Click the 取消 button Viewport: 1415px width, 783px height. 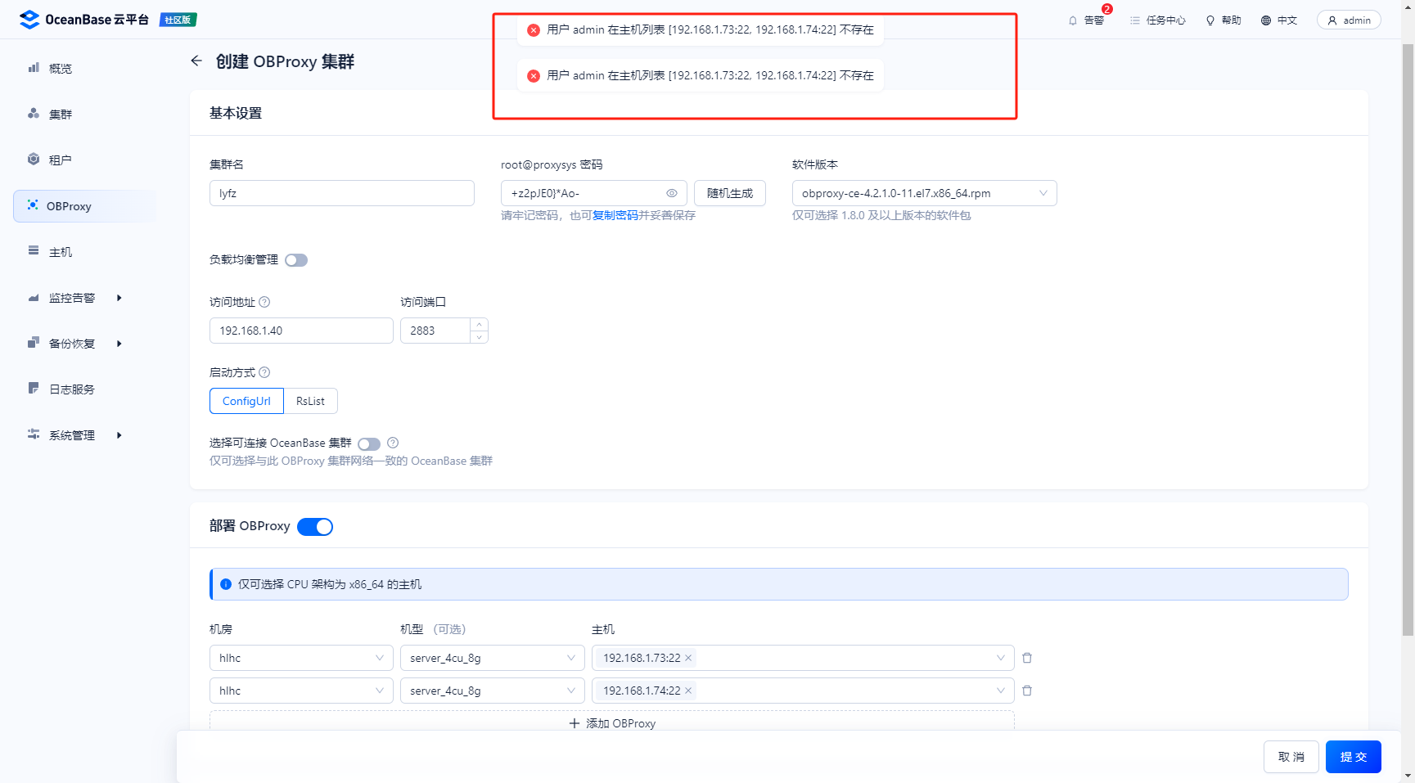pyautogui.click(x=1291, y=757)
